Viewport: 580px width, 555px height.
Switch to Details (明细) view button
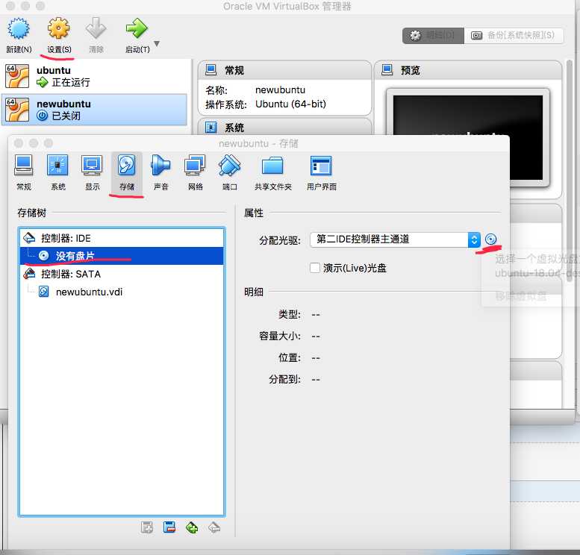click(433, 36)
